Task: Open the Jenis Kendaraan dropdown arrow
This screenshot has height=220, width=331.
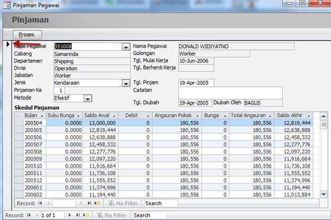Action: [126, 83]
